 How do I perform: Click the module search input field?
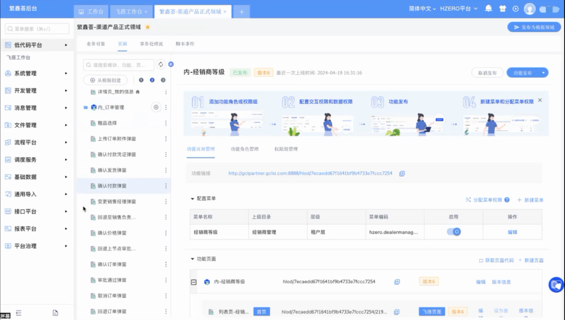[120, 64]
